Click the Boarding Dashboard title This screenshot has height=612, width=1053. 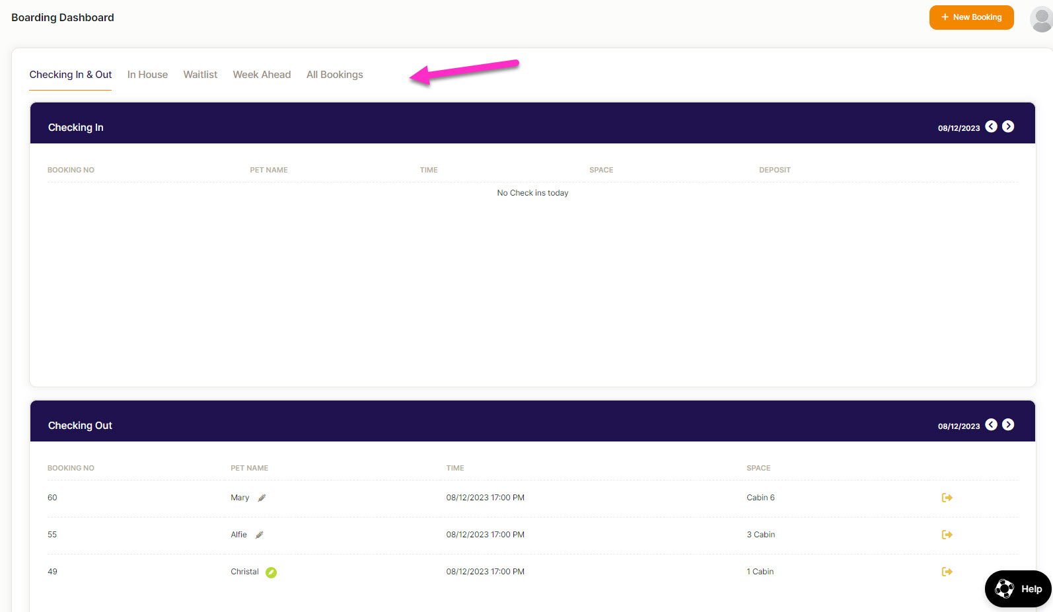[x=63, y=17]
